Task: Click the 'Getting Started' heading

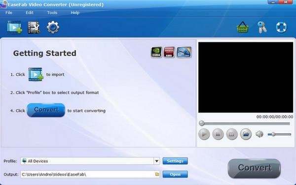Action: [x=44, y=53]
